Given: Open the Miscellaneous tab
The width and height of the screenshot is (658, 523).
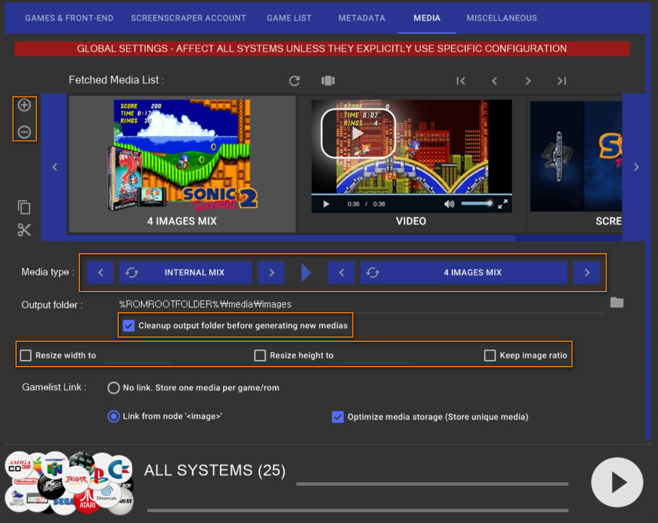Looking at the screenshot, I should 502,18.
